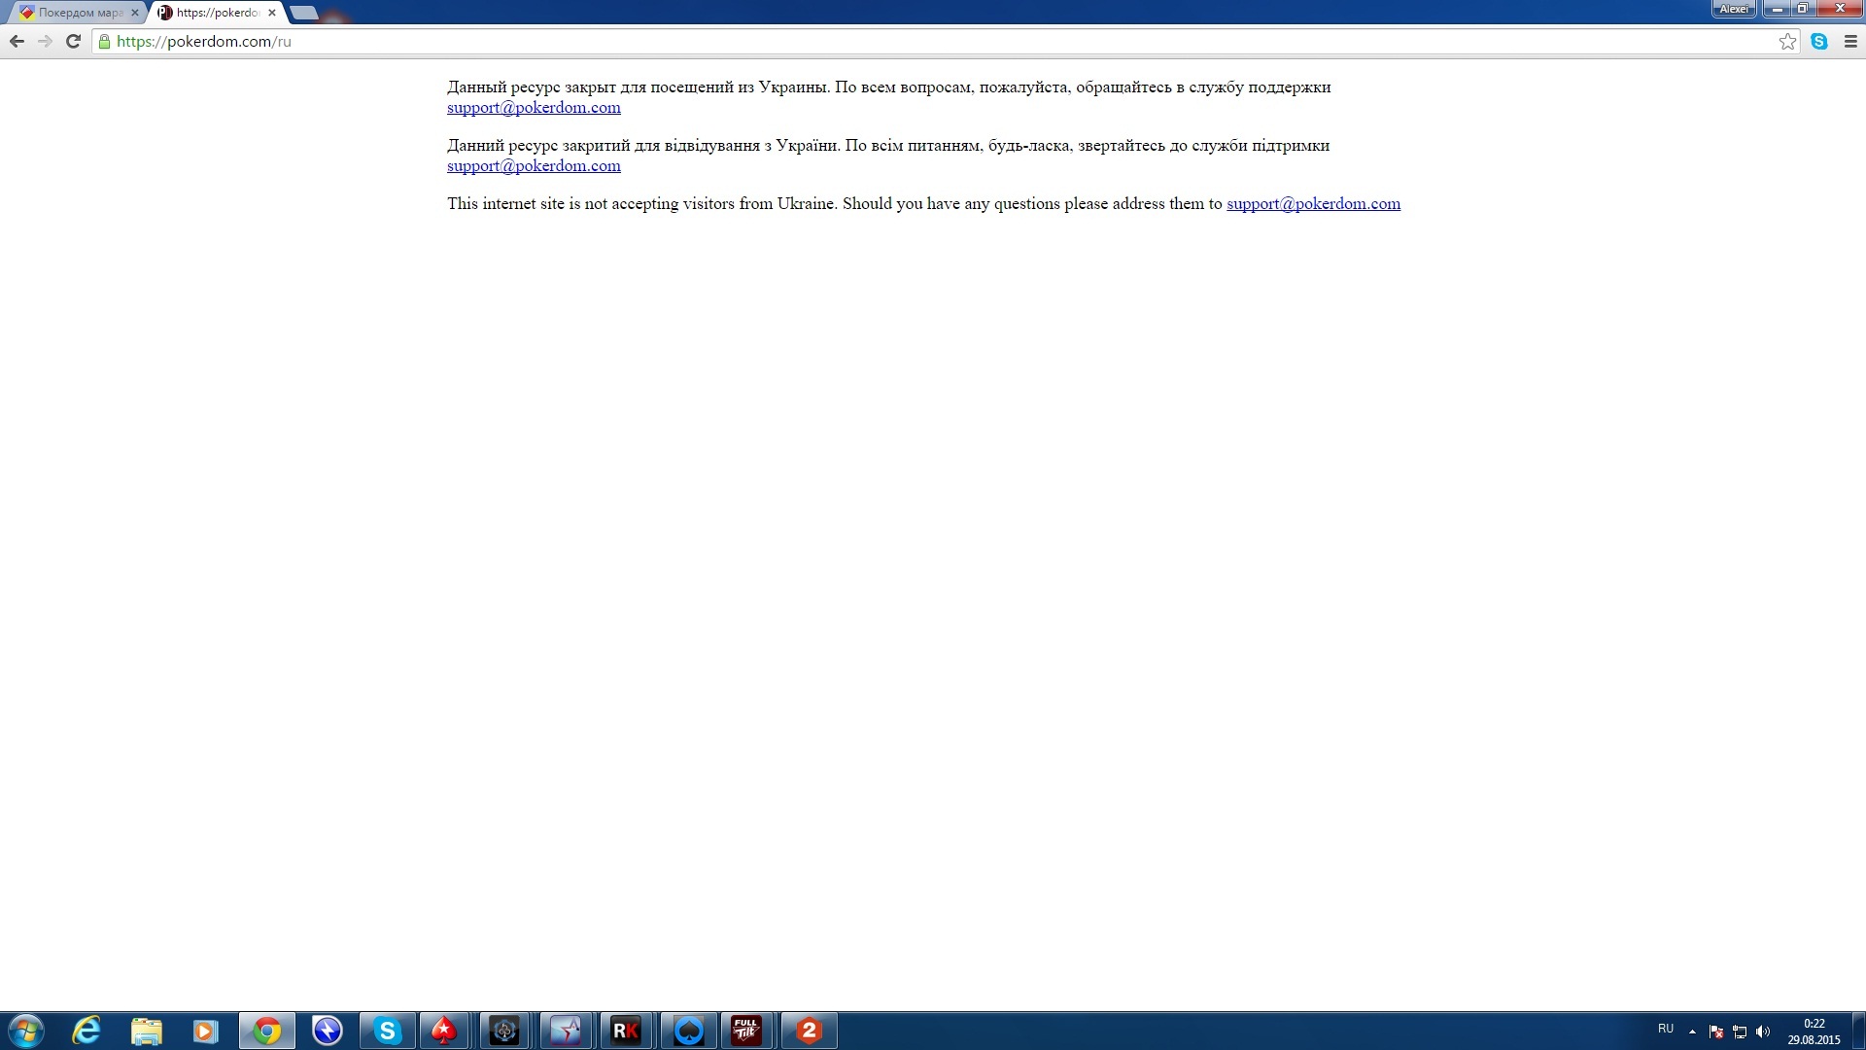The image size is (1866, 1050).
Task: Launch Internet Explorer from taskbar
Action: 86,1031
